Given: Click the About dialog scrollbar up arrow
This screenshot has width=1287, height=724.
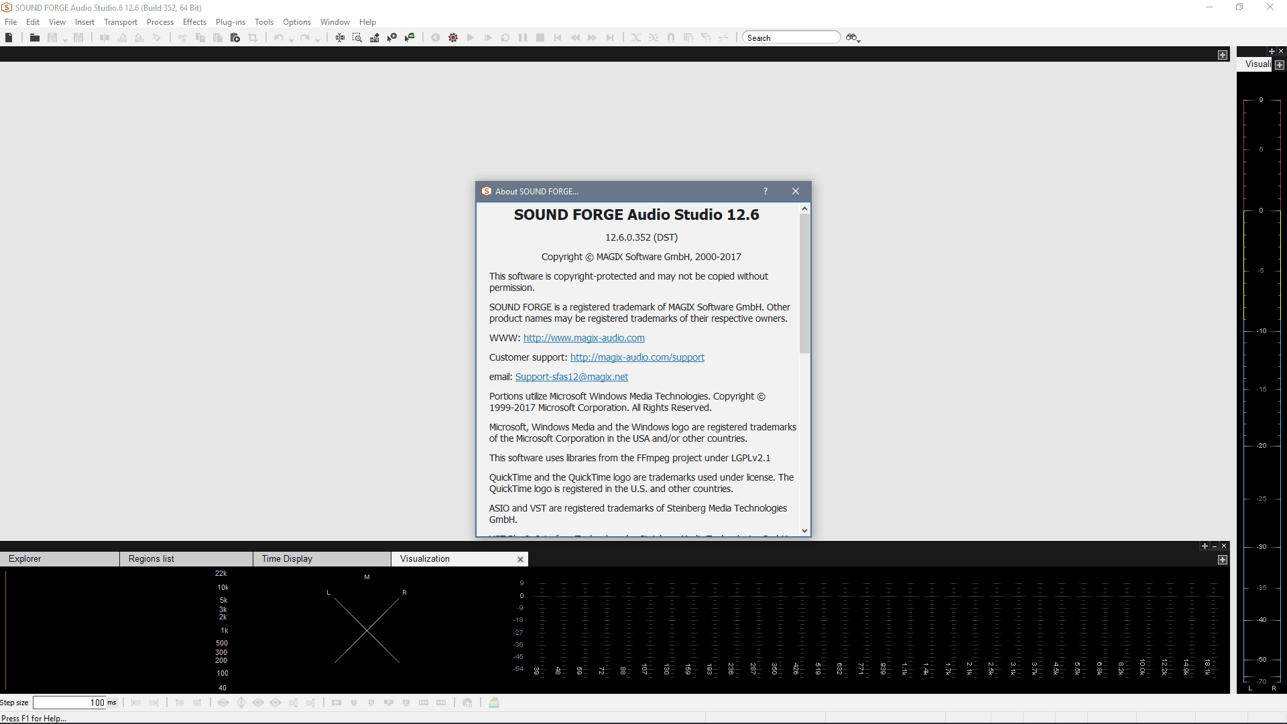Looking at the screenshot, I should (804, 209).
